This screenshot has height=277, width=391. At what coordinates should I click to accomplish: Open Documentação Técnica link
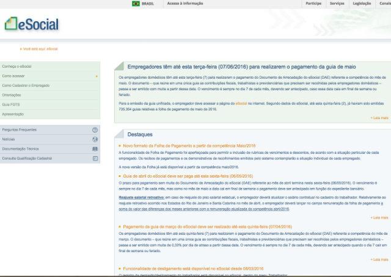20,149
